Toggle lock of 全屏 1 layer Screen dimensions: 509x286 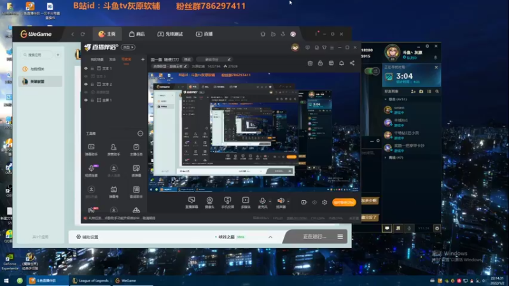coord(92,100)
